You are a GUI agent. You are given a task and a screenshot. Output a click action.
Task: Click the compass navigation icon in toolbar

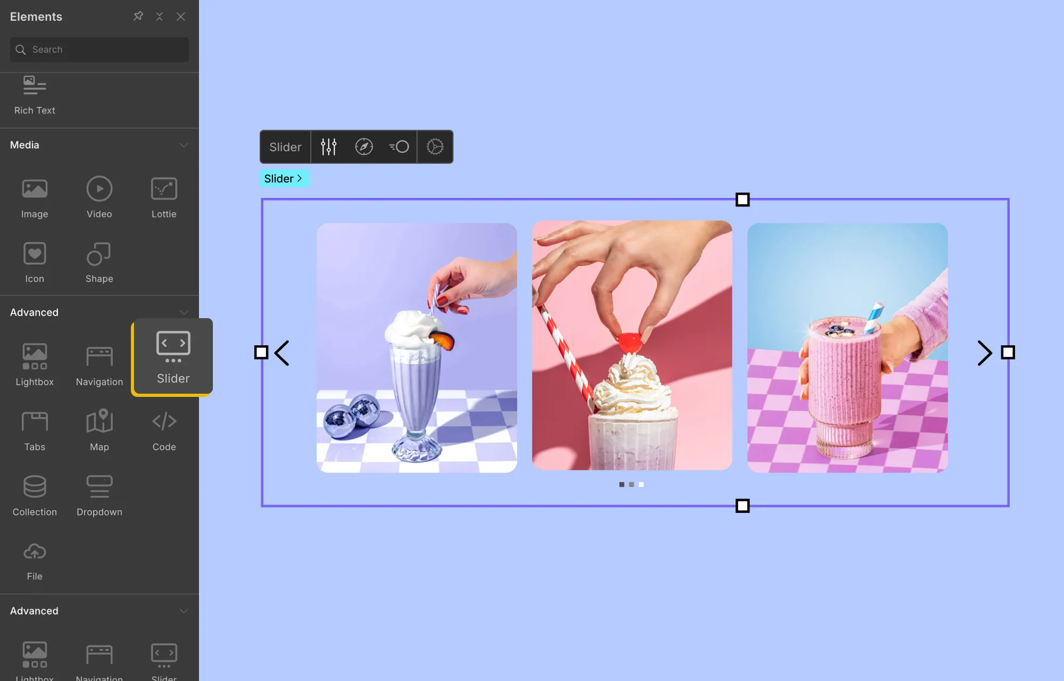[364, 147]
